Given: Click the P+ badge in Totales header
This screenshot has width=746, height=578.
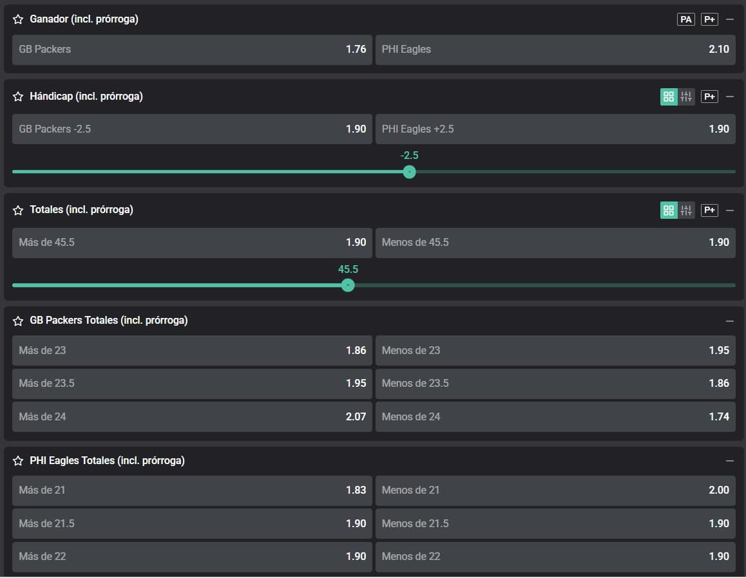Looking at the screenshot, I should pyautogui.click(x=709, y=210).
